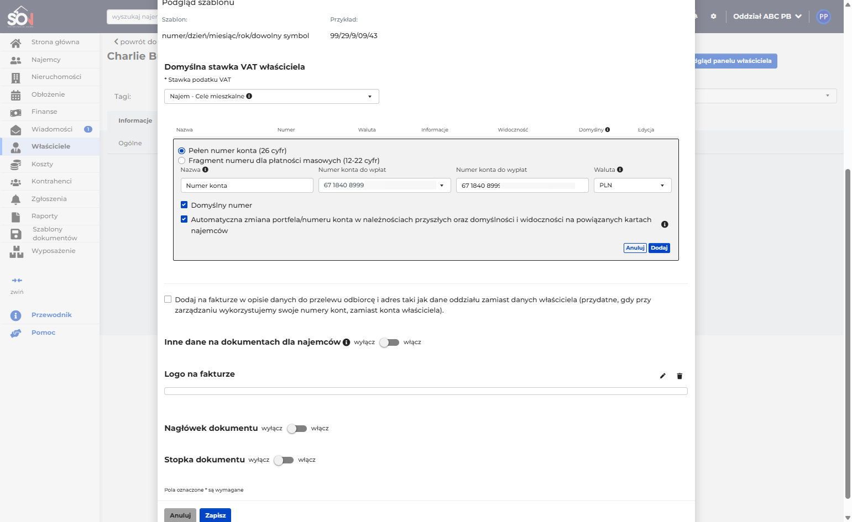Click the Najemcy people icon in sidebar
Viewport: 852px width, 522px height.
[x=15, y=60]
